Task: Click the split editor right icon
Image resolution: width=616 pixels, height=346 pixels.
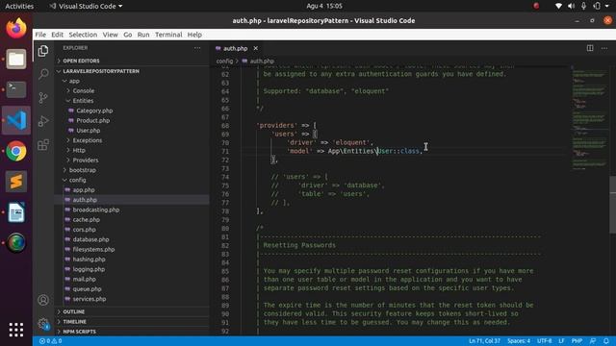Action: pyautogui.click(x=590, y=48)
